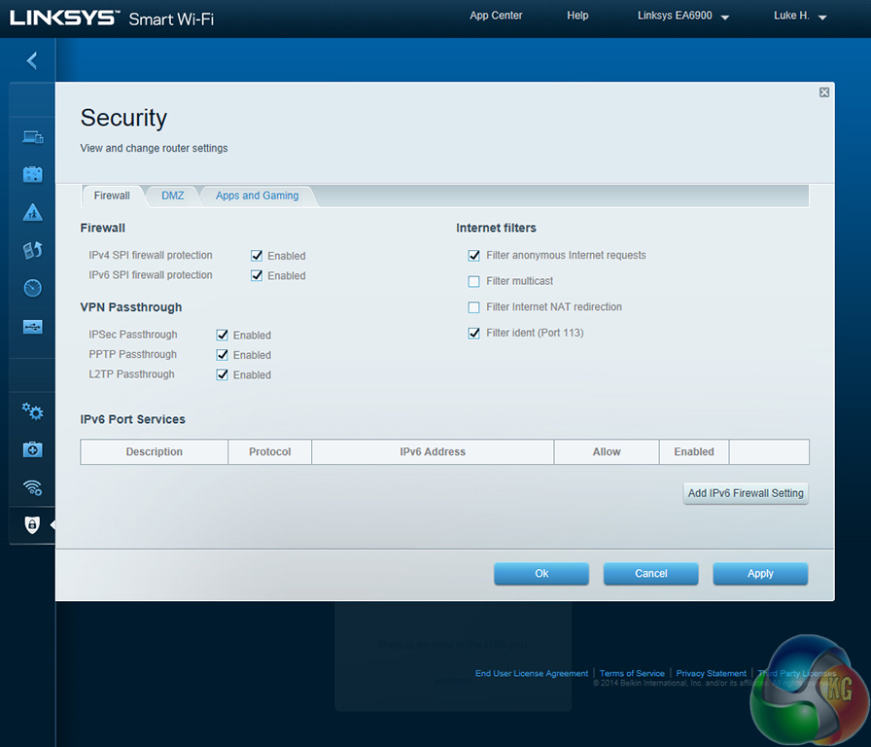This screenshot has height=747, width=871.
Task: Open Wireless settings icon in sidebar
Action: 32,487
